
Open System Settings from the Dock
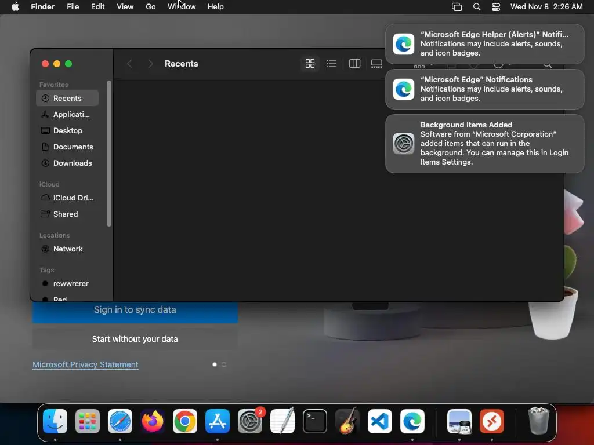click(250, 421)
